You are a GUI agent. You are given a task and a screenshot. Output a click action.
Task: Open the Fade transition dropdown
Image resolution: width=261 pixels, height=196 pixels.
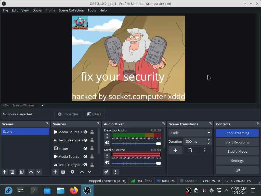point(190,133)
